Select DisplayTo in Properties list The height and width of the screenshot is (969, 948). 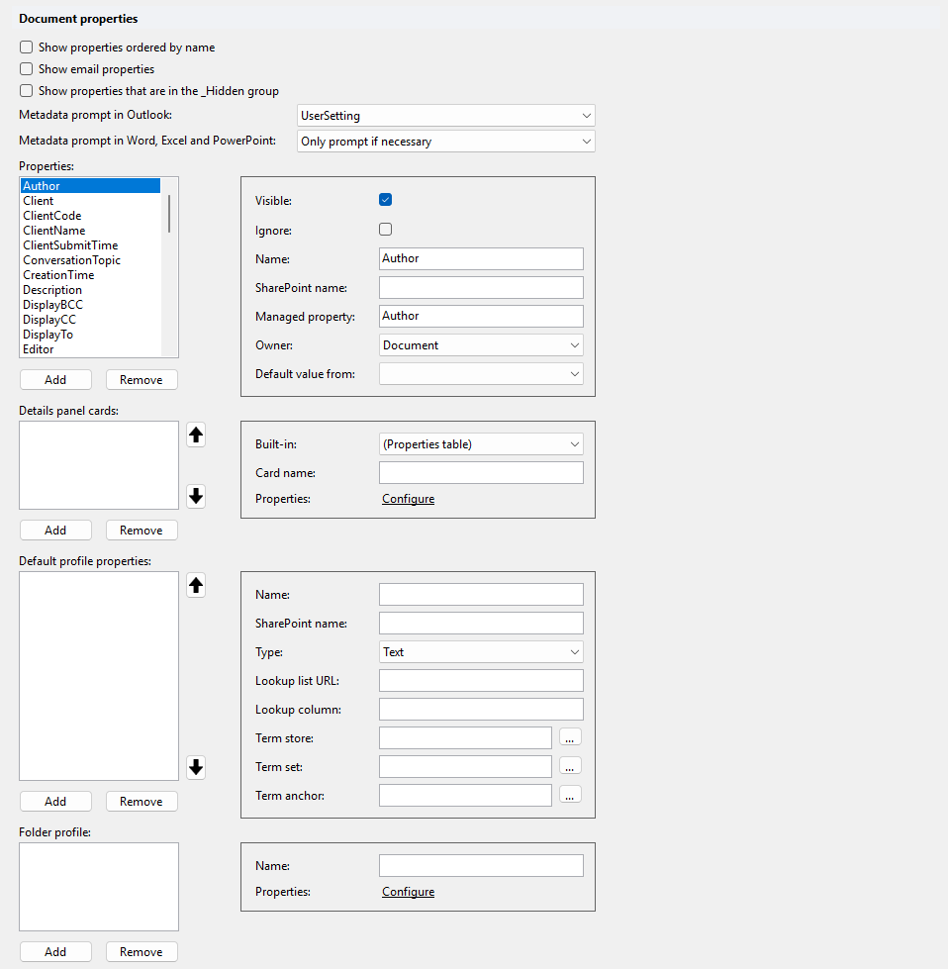point(90,335)
